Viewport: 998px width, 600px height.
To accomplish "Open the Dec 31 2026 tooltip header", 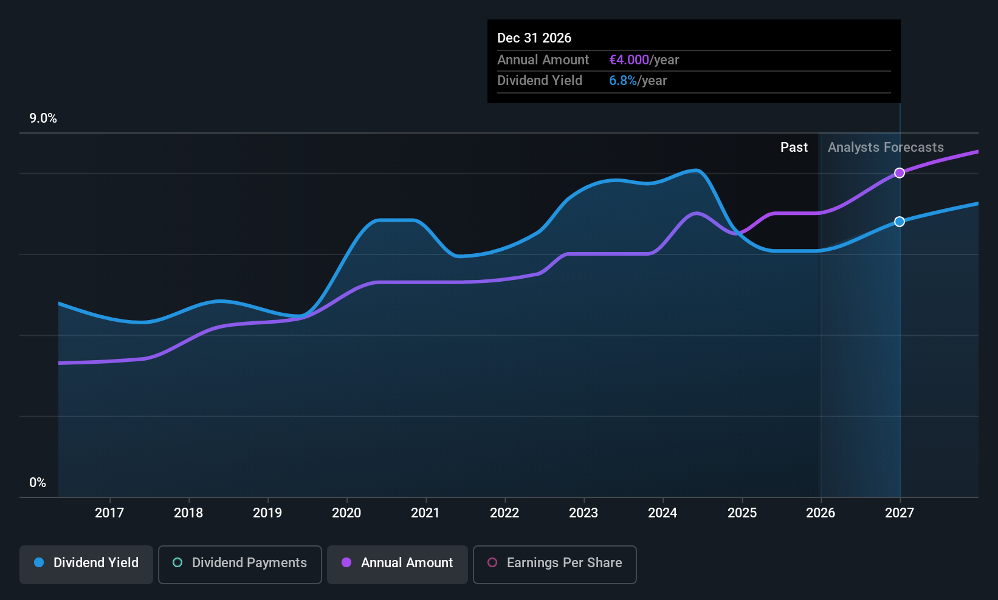I will [x=534, y=38].
